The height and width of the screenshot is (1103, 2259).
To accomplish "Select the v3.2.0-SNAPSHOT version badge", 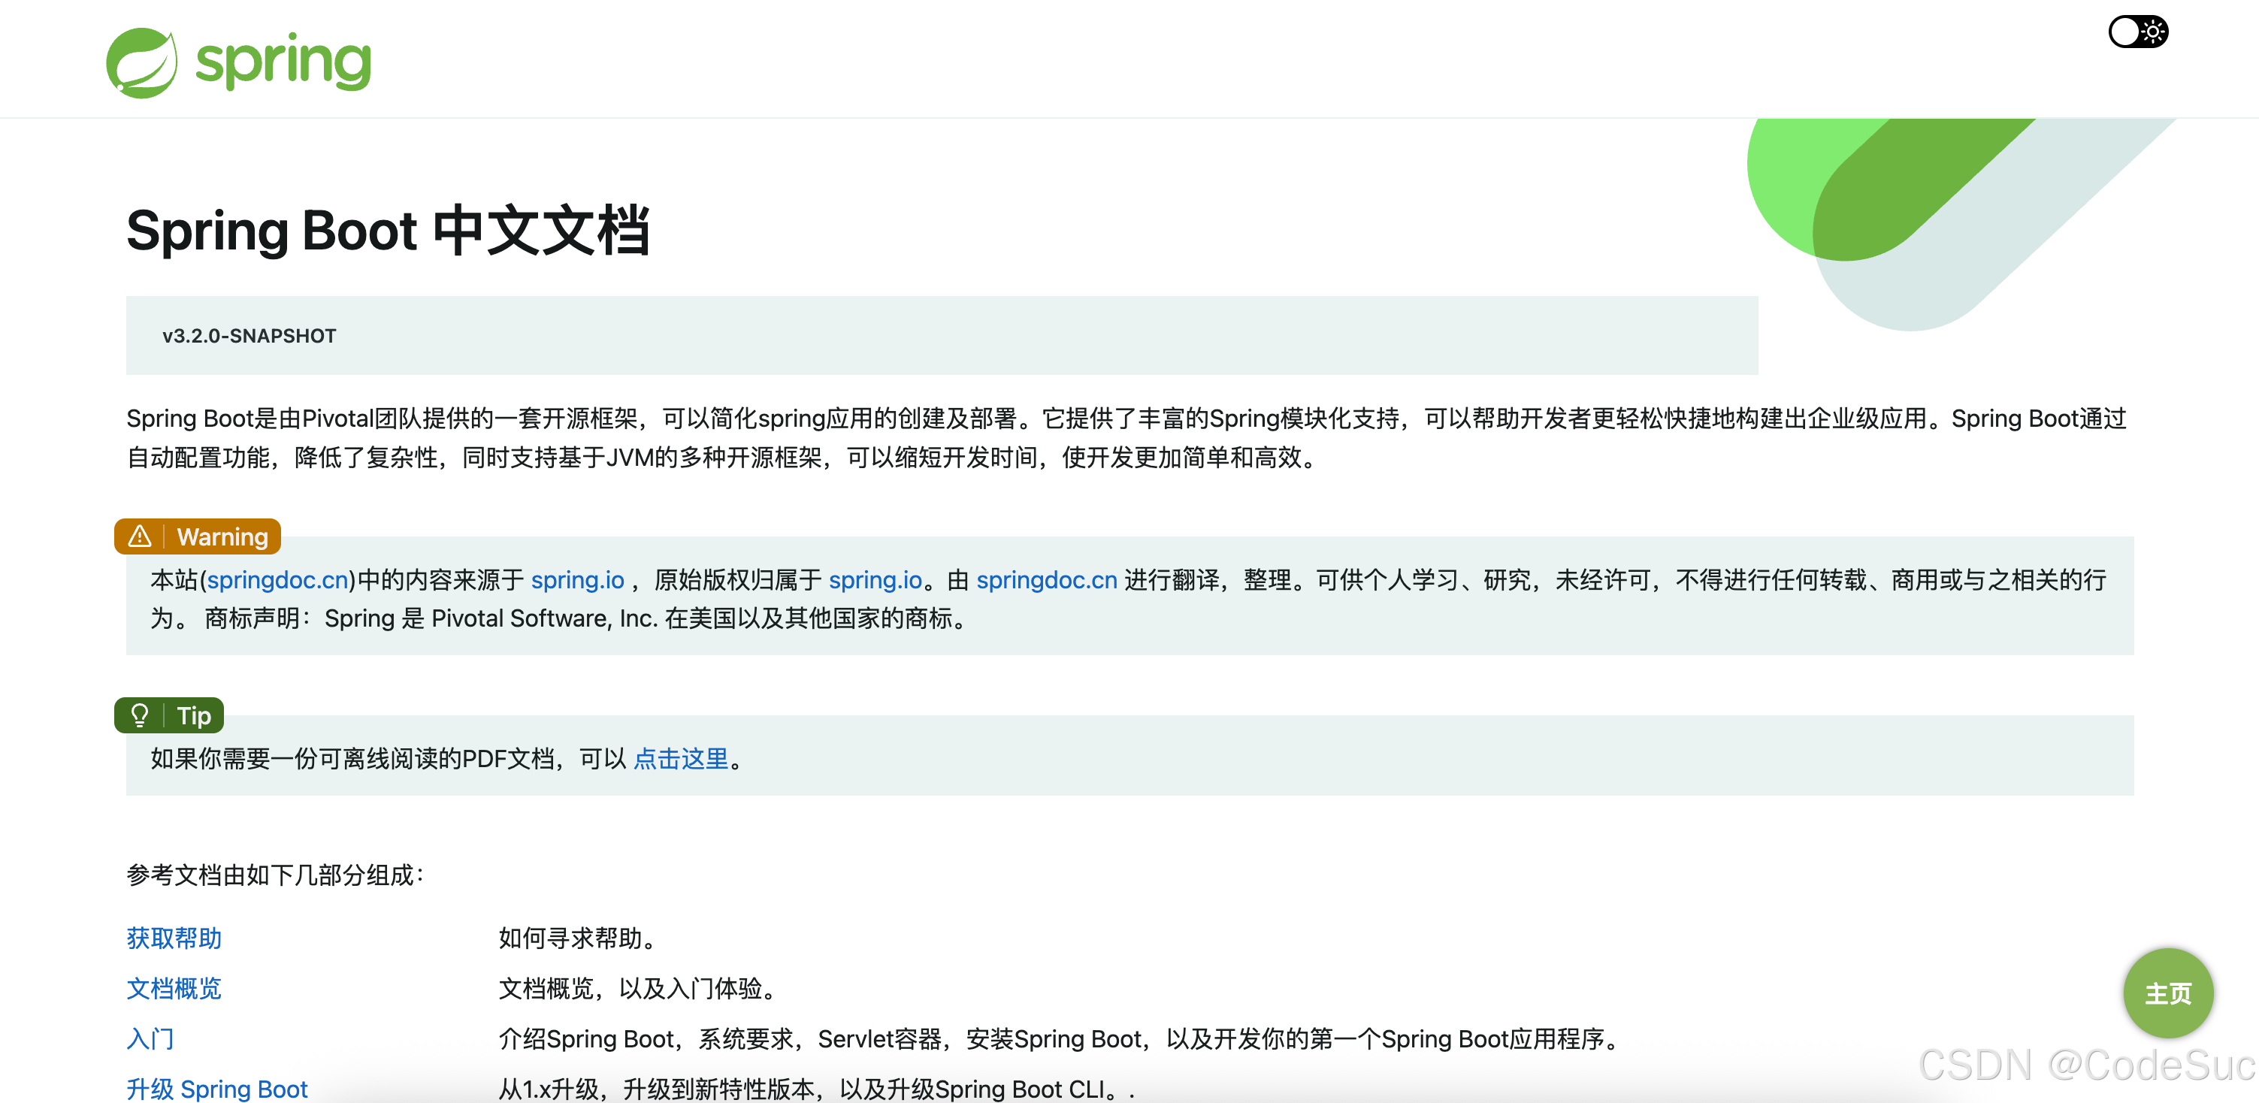I will 249,336.
